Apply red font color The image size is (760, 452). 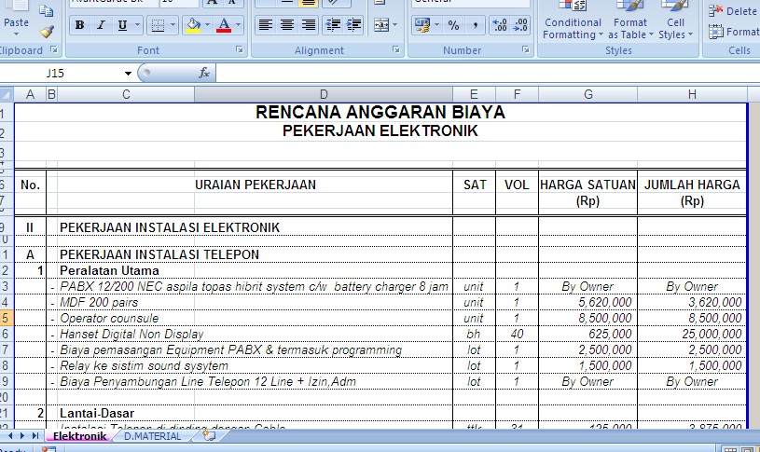click(x=224, y=25)
